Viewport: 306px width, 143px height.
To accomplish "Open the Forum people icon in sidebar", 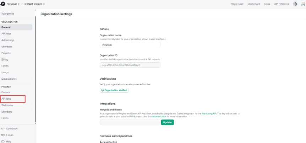I will coord(3,135).
